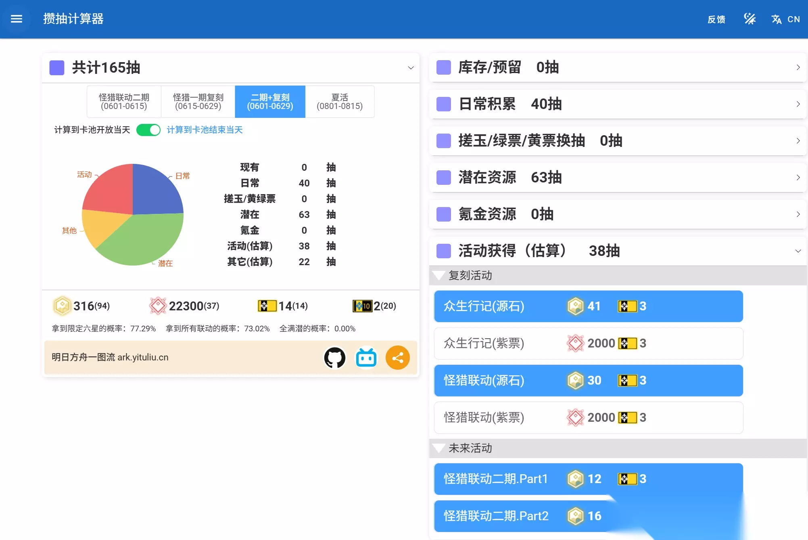Screen dimensions: 808x540
Task: Toggle the 怪猎联动(紫票) activity option
Action: pos(589,418)
